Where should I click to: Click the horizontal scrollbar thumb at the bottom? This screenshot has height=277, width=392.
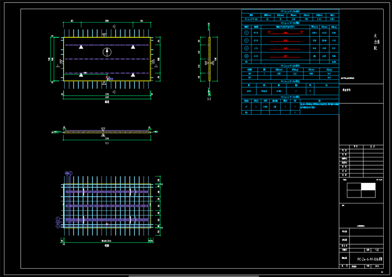point(194,276)
